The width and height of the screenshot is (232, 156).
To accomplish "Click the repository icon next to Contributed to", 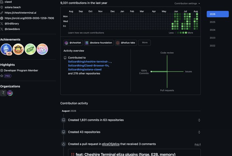I will [x=65, y=58].
